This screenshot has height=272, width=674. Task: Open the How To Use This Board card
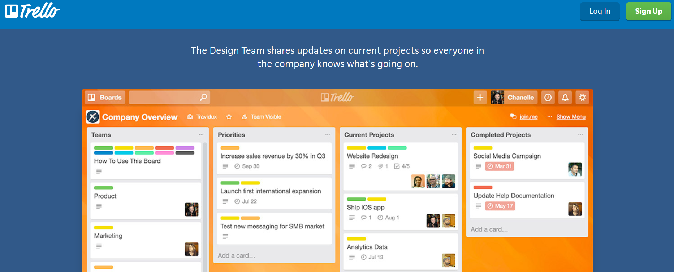(146, 161)
